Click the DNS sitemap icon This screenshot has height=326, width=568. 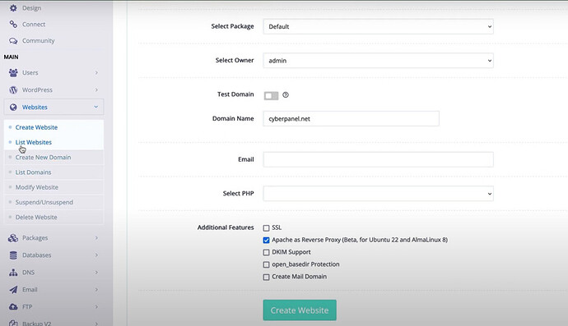13,273
